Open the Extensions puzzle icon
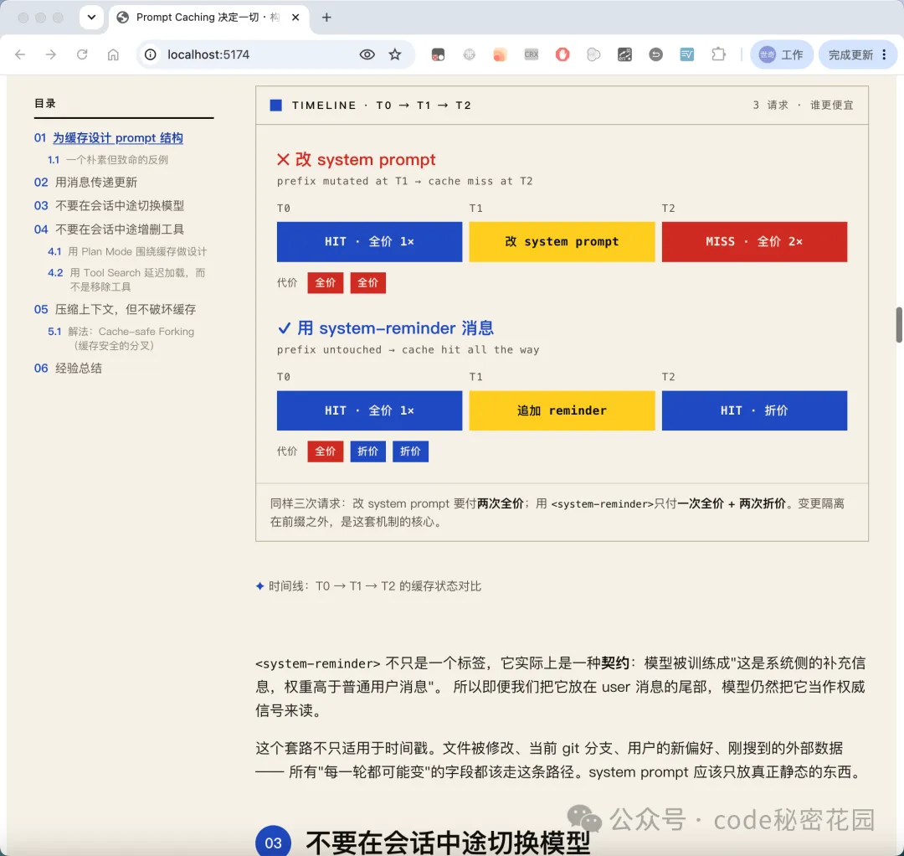Viewport: 904px width, 856px height. click(718, 54)
